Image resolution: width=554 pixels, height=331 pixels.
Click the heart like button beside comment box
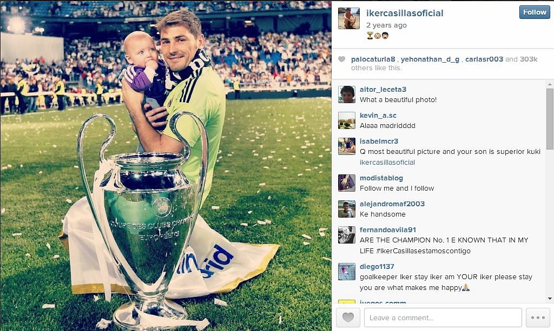(348, 318)
